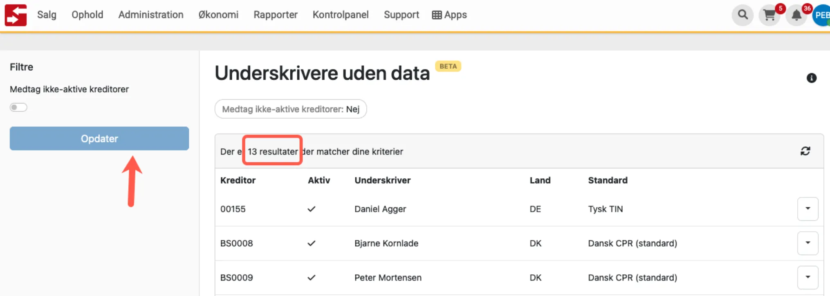This screenshot has height=296, width=830.
Task: Click the DE country cell
Action: (x=535, y=209)
